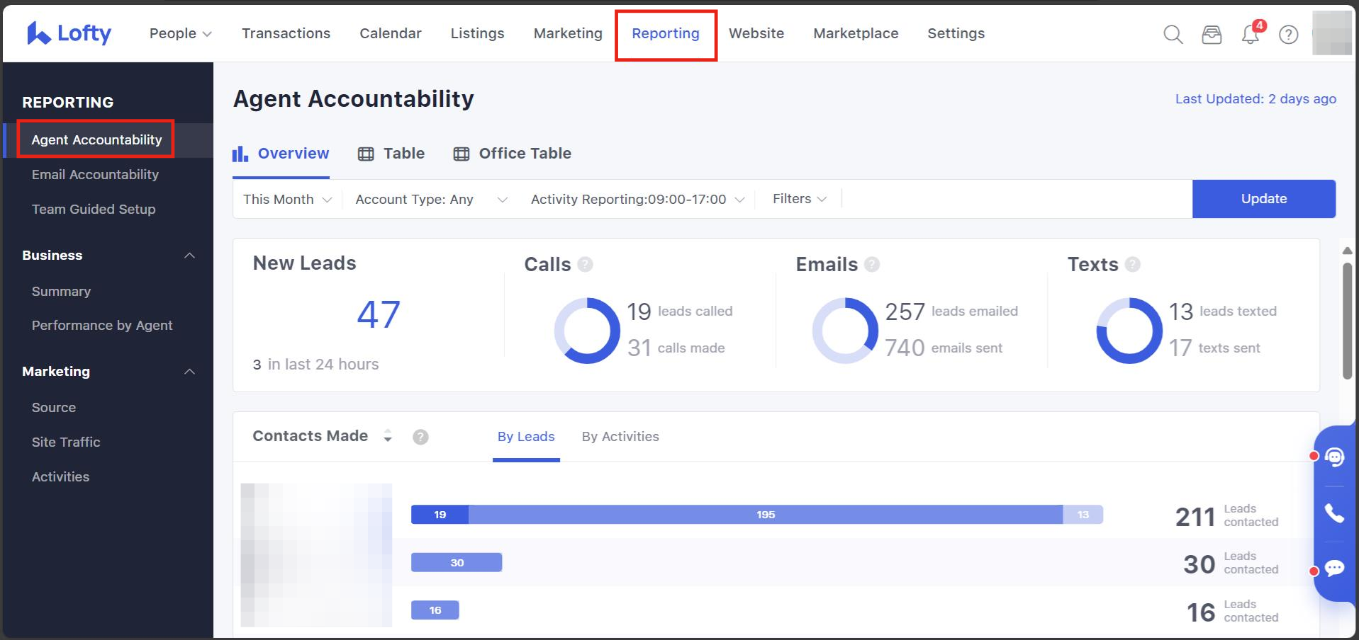Screen dimensions: 1359x640
Task: Click the bar labeled 30
Action: point(457,563)
